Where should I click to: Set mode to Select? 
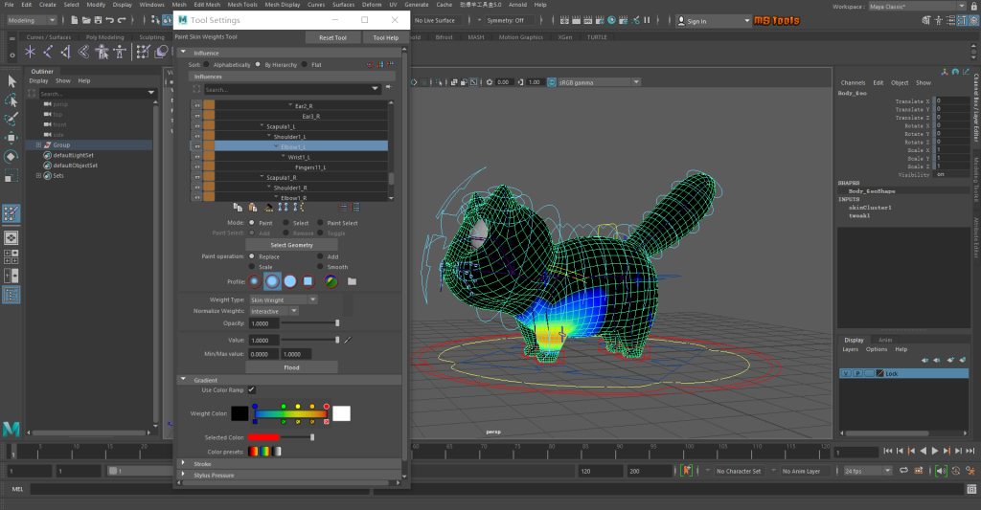point(285,223)
